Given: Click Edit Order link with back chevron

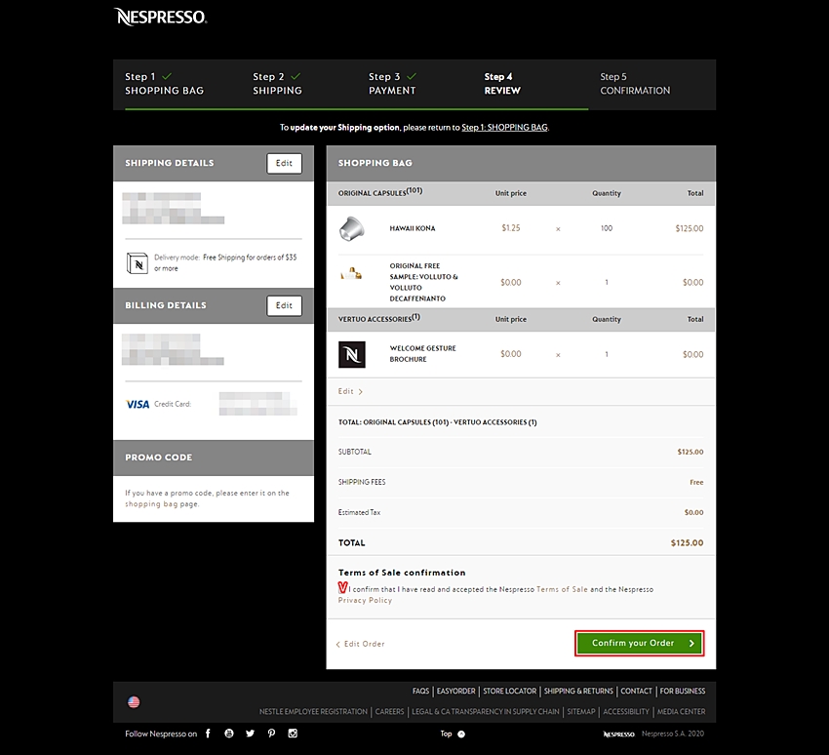Looking at the screenshot, I should [361, 644].
